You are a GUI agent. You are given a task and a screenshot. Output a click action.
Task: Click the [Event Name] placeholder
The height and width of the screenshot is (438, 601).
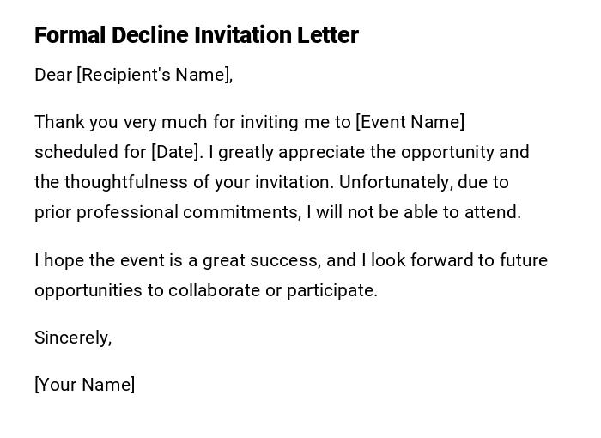pyautogui.click(x=410, y=122)
